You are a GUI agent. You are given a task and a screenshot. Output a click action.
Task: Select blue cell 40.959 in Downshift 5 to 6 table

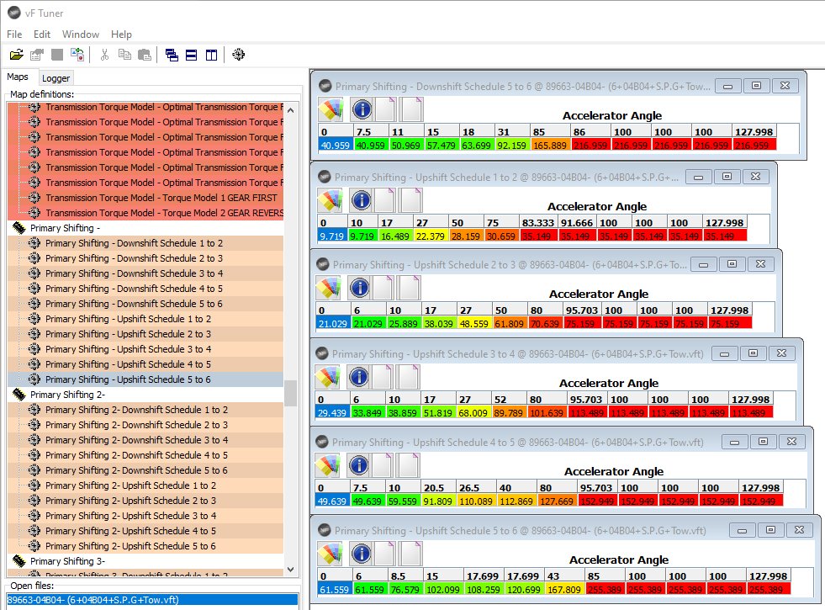point(336,146)
